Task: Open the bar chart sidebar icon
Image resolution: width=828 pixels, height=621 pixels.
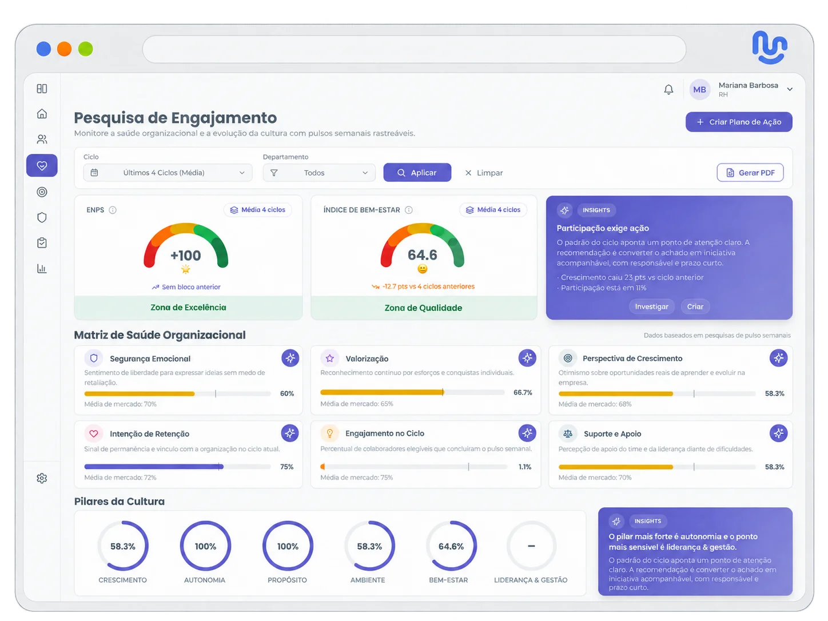Action: pyautogui.click(x=42, y=268)
